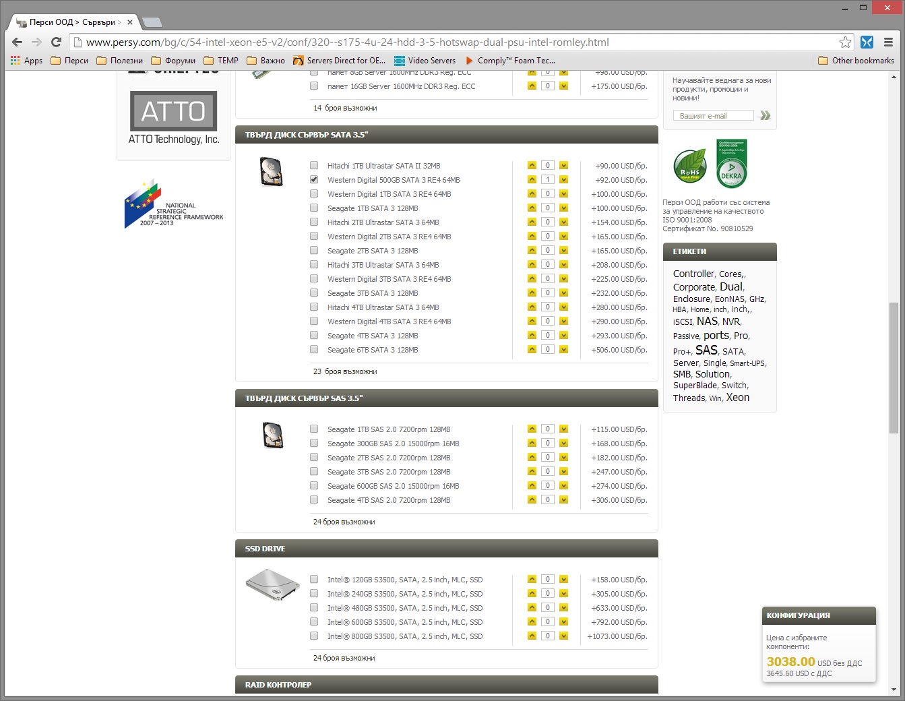Go back using the browser back arrow

pos(18,42)
